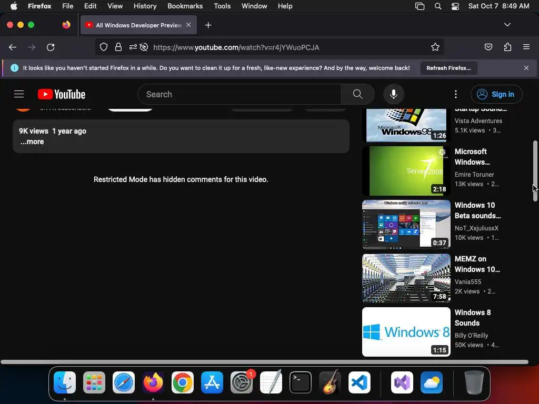Reload the page with the refresh icon

tap(51, 47)
